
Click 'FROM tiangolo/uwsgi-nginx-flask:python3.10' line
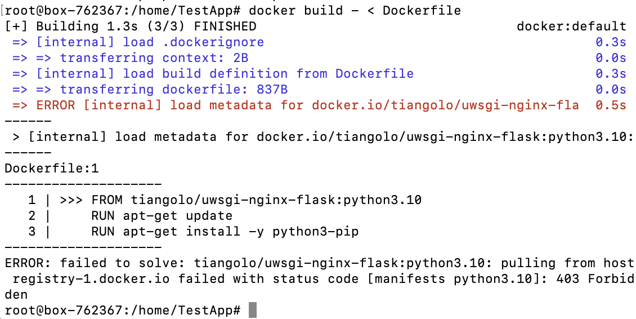point(256,200)
